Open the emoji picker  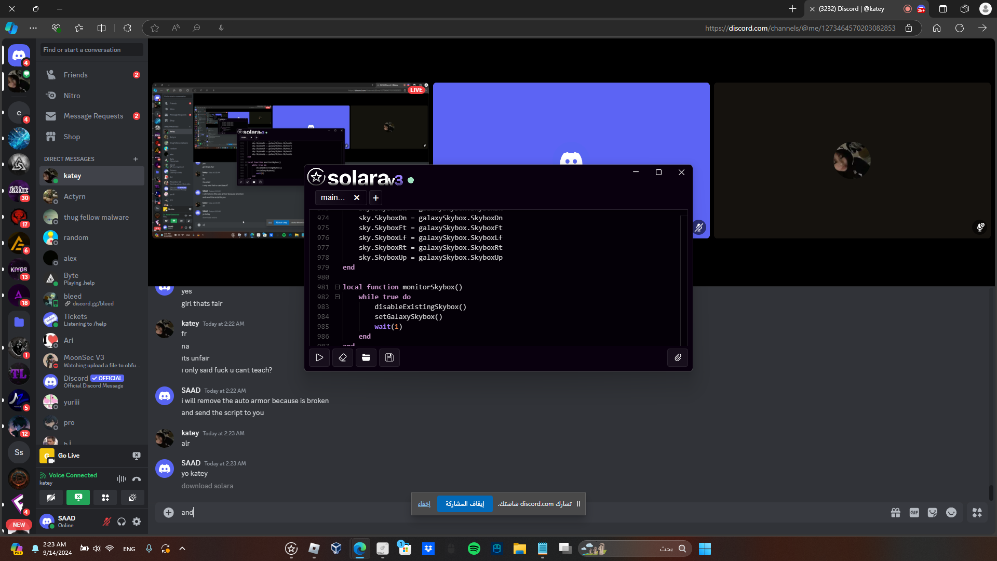(951, 513)
